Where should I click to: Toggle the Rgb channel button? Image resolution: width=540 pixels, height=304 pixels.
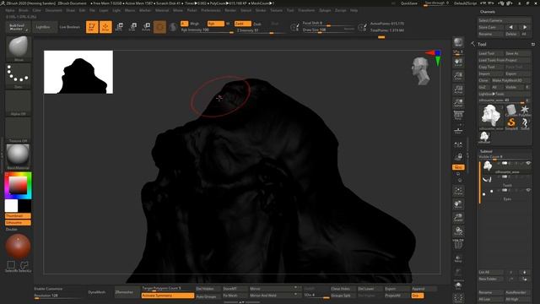216,24
